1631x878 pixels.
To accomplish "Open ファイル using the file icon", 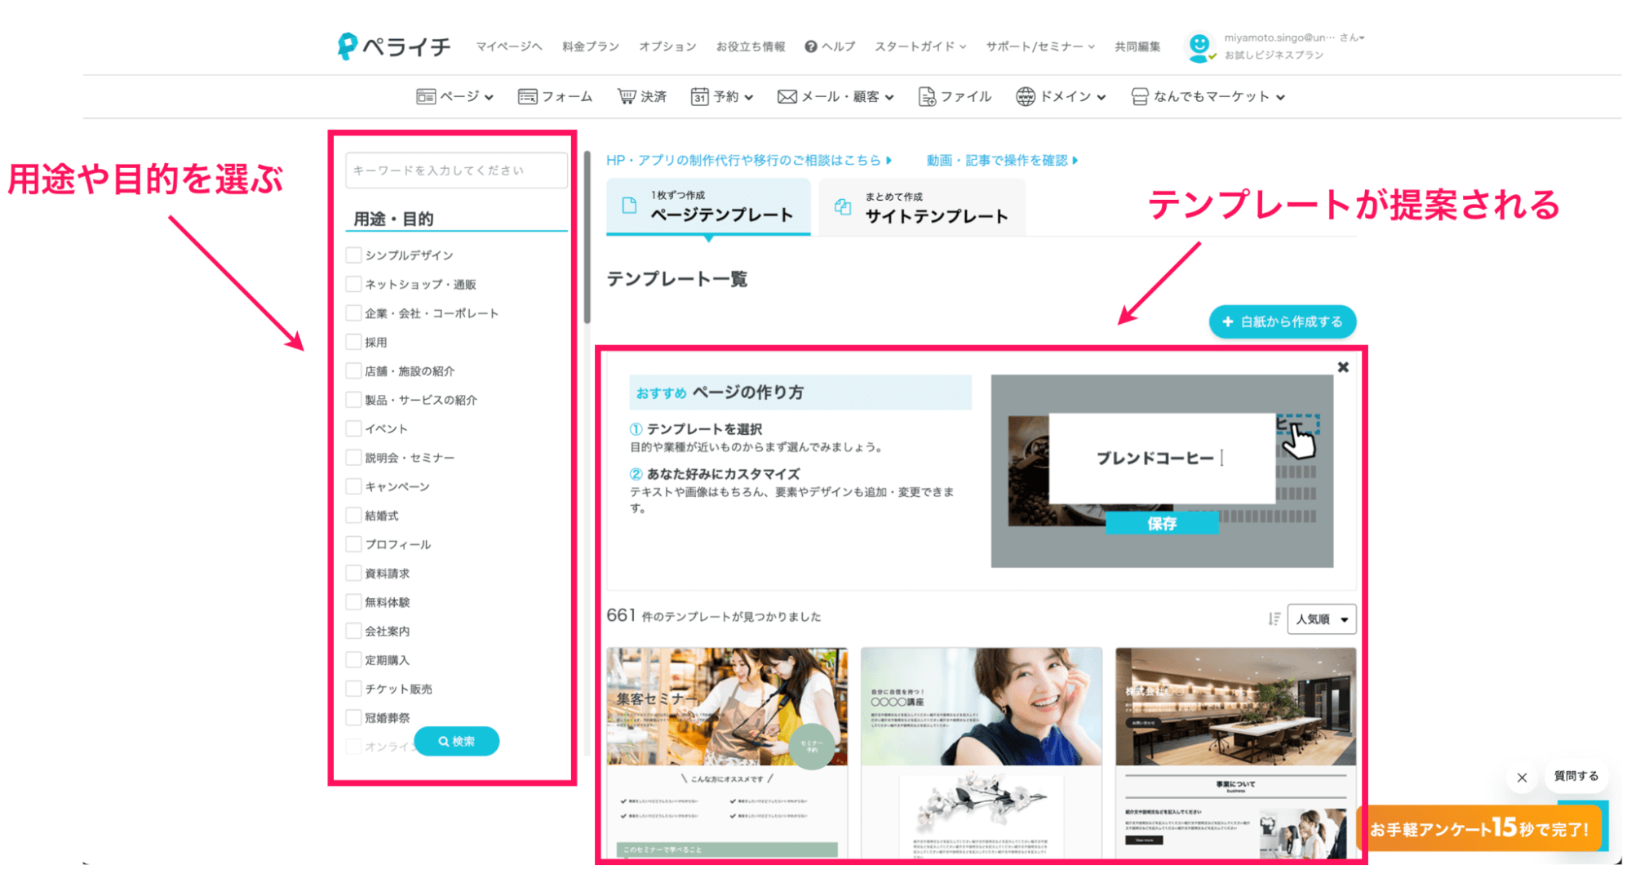I will coord(926,95).
